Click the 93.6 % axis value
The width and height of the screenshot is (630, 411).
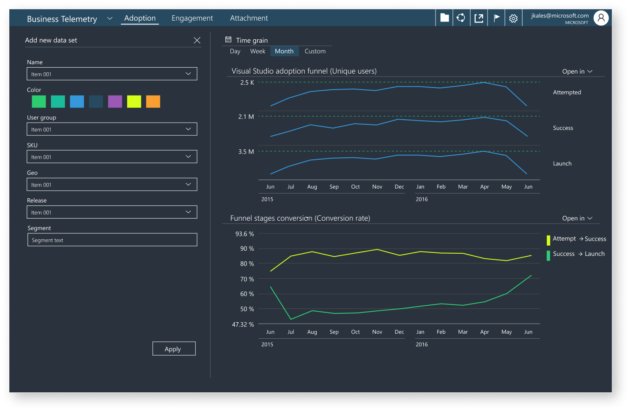(245, 234)
